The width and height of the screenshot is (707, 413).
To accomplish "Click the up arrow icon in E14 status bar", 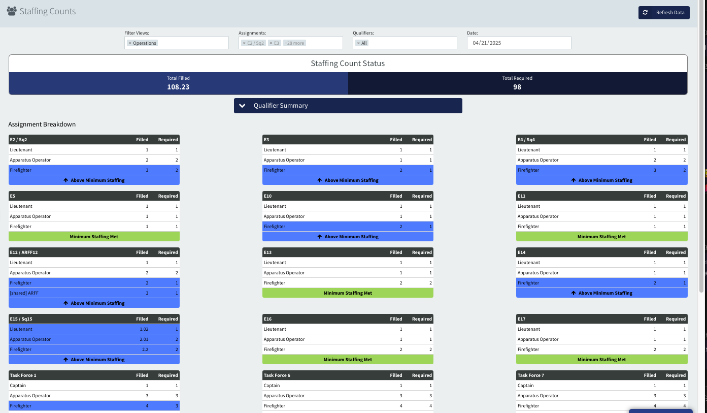I will [x=574, y=293].
